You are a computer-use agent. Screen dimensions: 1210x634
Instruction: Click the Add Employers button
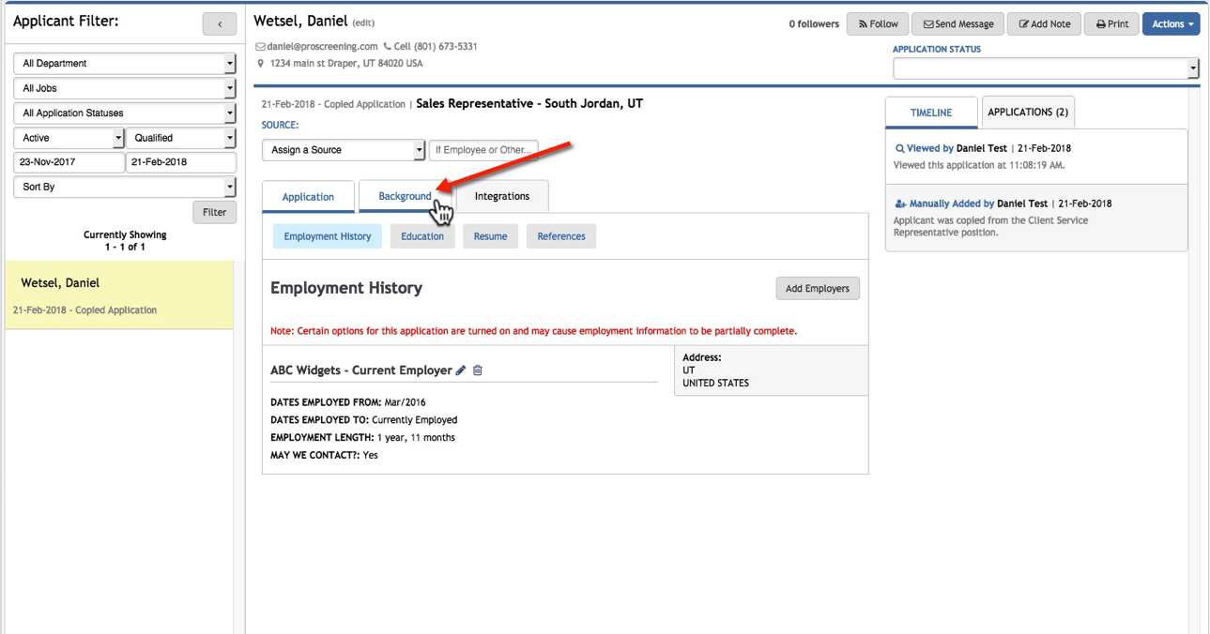817,289
